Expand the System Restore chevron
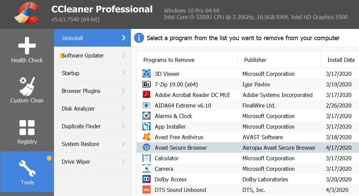 tap(123, 144)
